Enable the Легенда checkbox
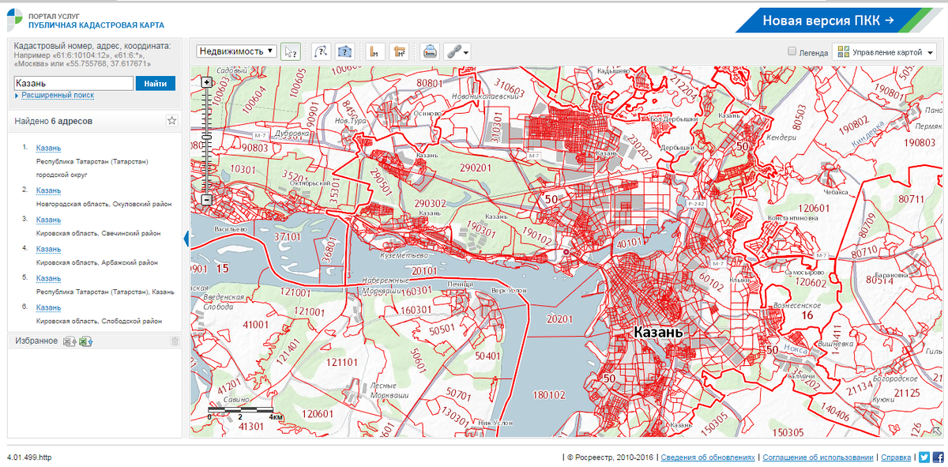Viewport: 948px width, 467px height. tap(792, 52)
